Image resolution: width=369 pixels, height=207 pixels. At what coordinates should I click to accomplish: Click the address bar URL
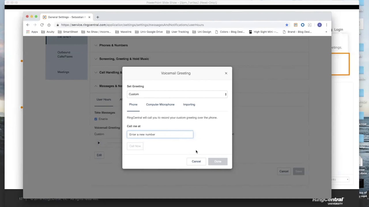[132, 25]
